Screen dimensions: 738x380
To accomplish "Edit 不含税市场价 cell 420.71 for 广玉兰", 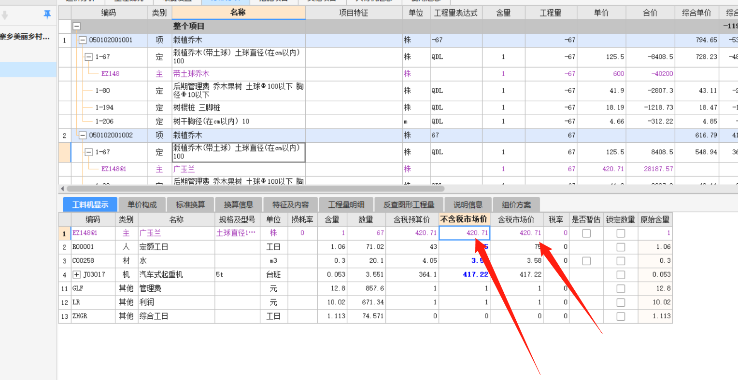I will 464,233.
